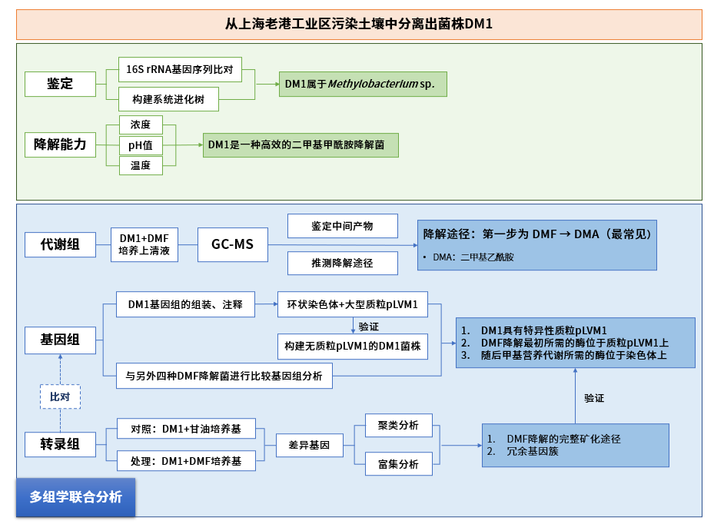714x524 pixels.
Task: Select the 温度 factor box
Action: coord(141,164)
